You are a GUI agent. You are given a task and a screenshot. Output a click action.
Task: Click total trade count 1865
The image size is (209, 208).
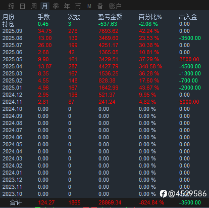(x=74, y=202)
